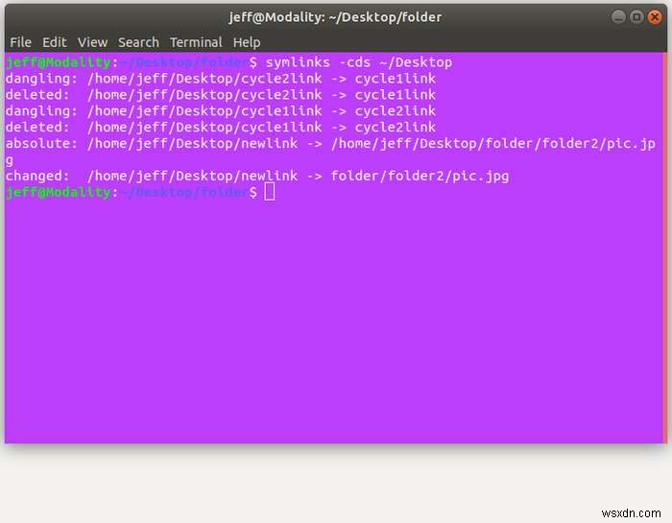Image resolution: width=672 pixels, height=523 pixels.
Task: Click the window title jeff@Modality: ~/Desktop/folder
Action: (x=335, y=17)
